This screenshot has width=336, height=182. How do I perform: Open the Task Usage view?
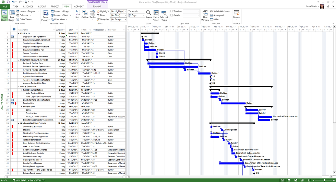[x=12, y=15]
